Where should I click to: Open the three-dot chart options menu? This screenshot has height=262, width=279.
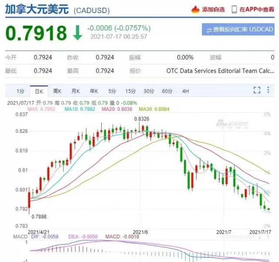268,90
